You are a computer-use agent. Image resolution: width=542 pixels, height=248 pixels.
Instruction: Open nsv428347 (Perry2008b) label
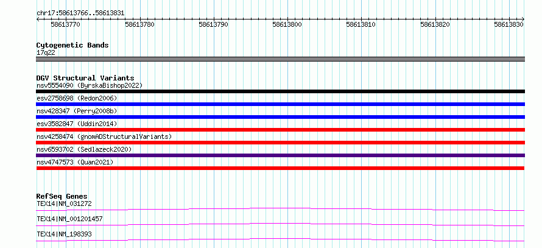[77, 111]
